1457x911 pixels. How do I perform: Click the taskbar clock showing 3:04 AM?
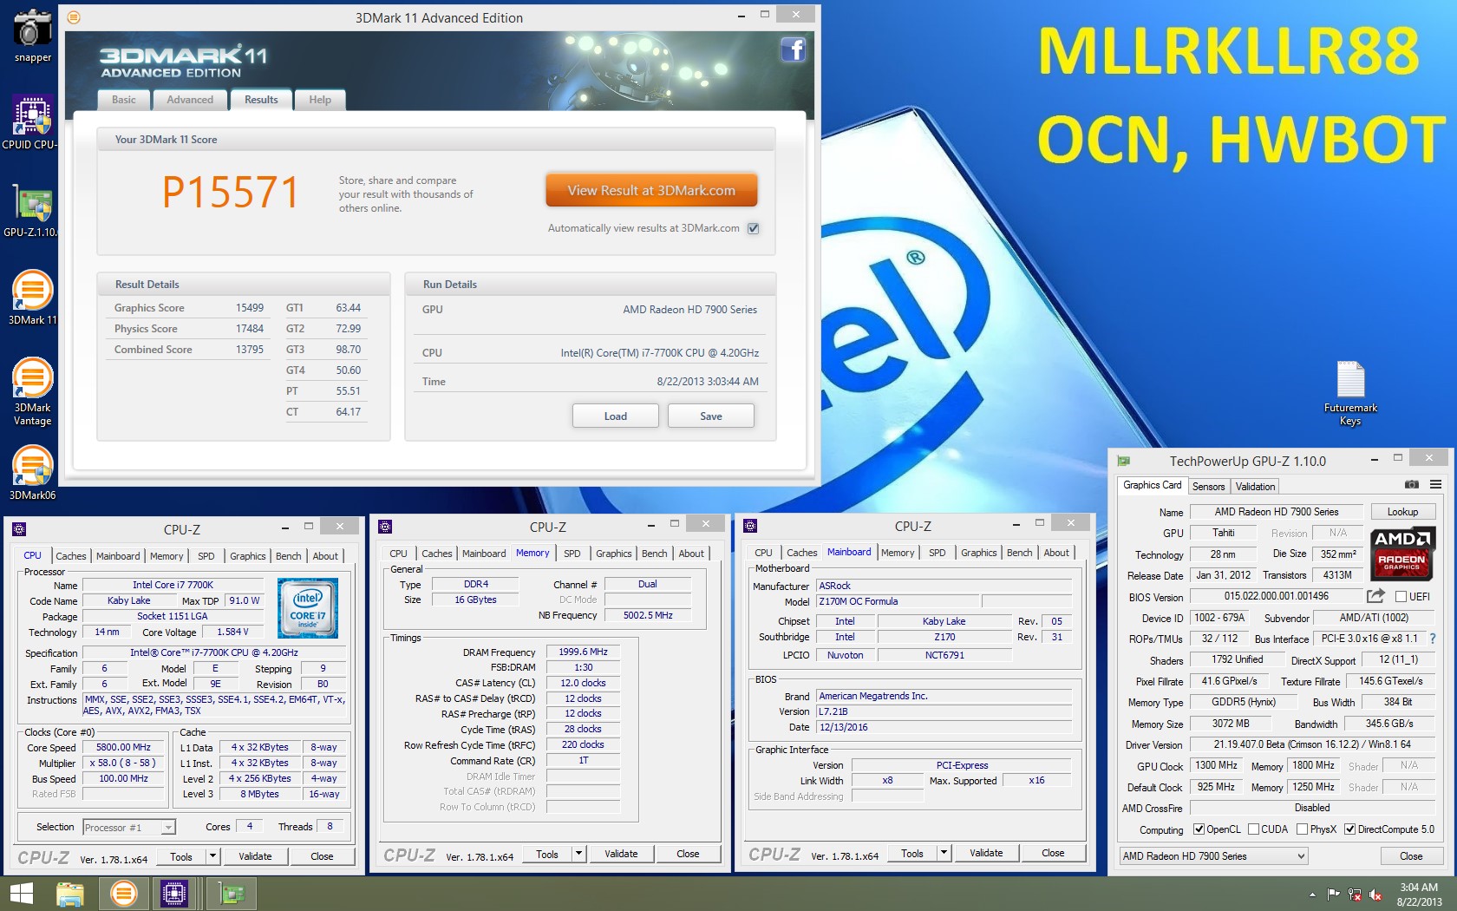point(1419,895)
